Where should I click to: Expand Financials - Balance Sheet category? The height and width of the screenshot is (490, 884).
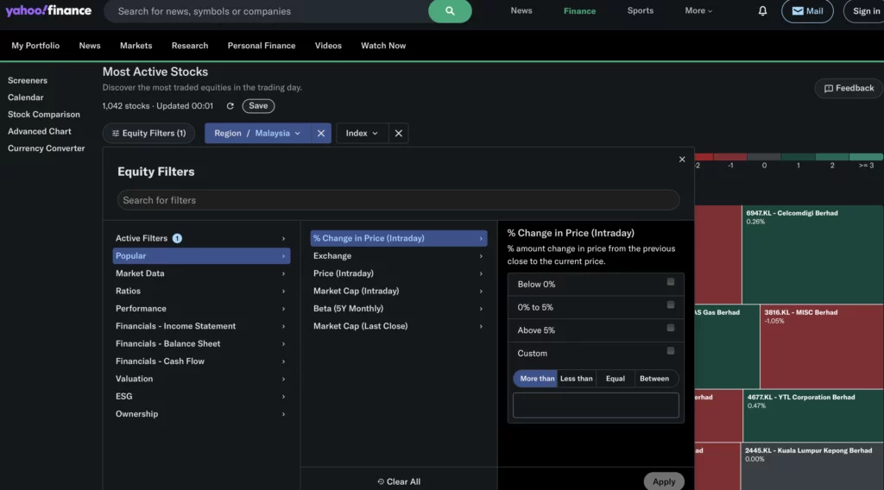click(201, 343)
